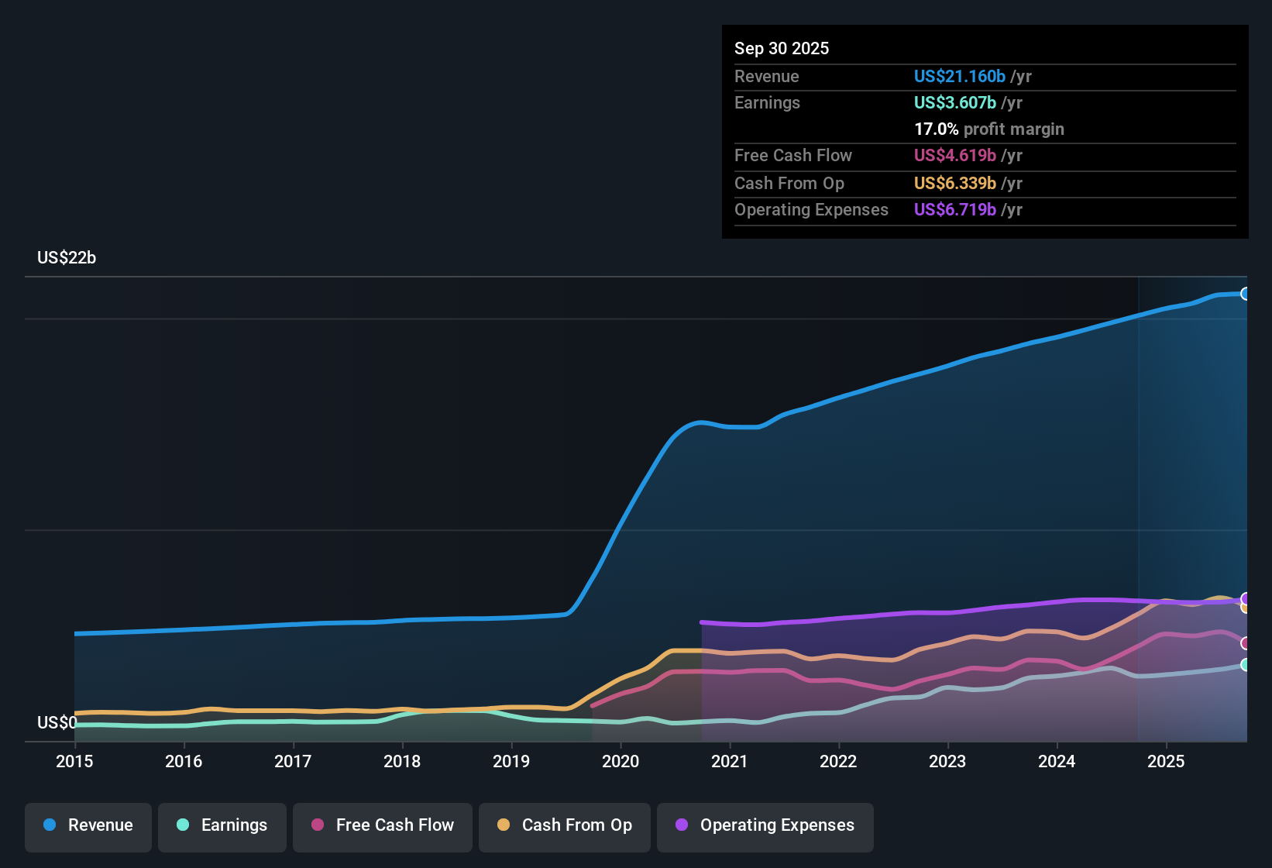The width and height of the screenshot is (1272, 868).
Task: Click the teal Earnings dot icon in legend
Action: [183, 825]
